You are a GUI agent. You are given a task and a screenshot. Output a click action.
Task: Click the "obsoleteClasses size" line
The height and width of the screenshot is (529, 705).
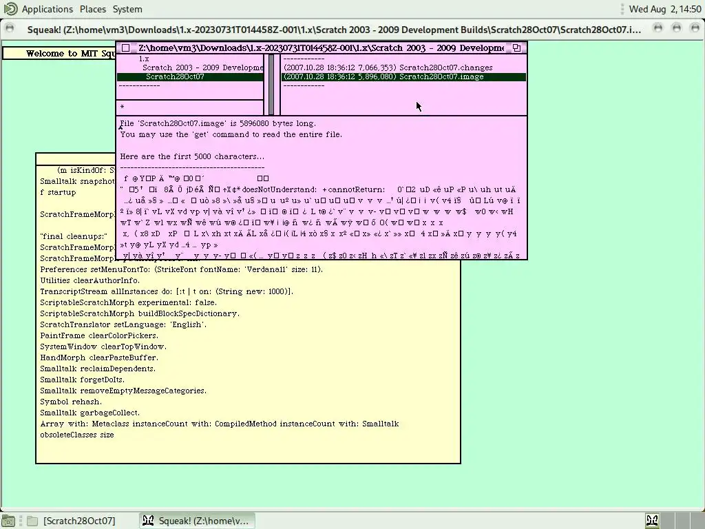pos(77,435)
